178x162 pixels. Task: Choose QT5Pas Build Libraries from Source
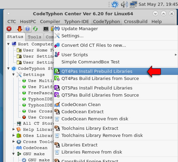[x=116, y=95]
